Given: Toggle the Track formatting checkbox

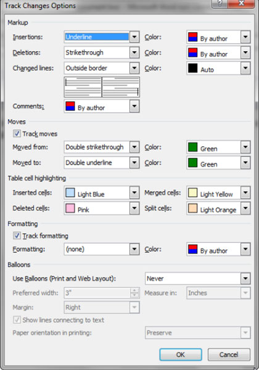Looking at the screenshot, I should point(17,236).
